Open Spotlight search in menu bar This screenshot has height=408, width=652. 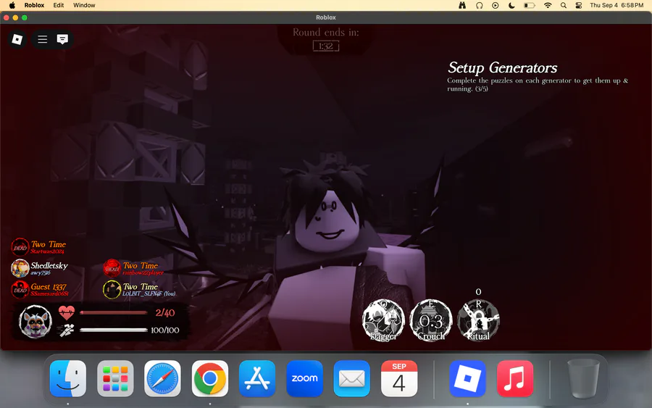(564, 5)
